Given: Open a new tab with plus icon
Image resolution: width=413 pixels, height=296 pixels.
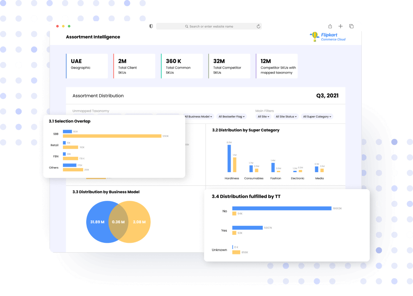Looking at the screenshot, I should (341, 26).
